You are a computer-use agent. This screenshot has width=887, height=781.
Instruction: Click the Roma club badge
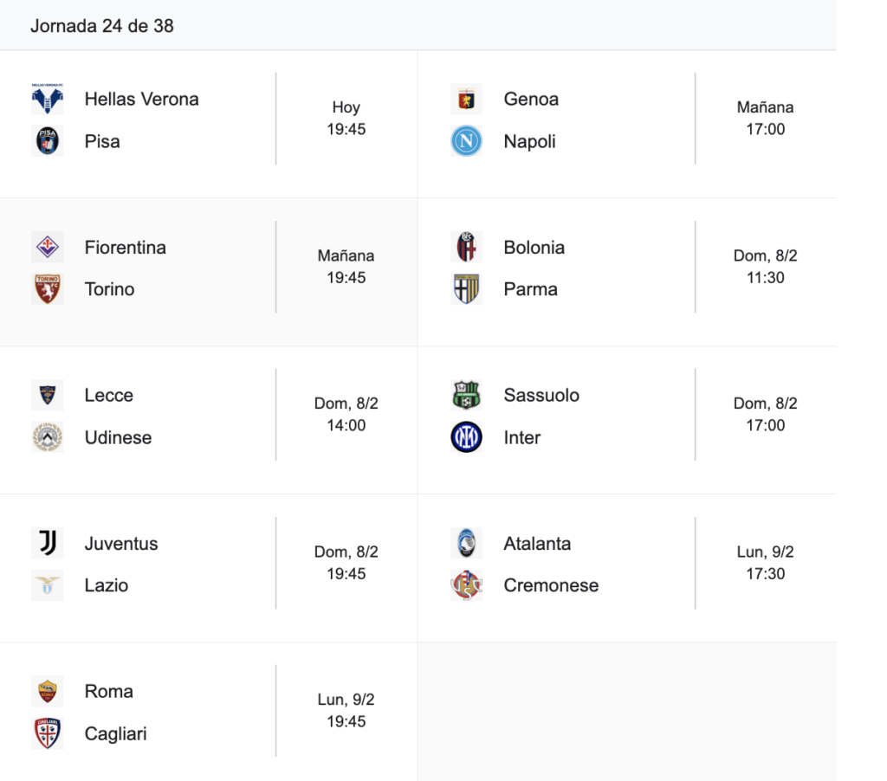coord(47,691)
